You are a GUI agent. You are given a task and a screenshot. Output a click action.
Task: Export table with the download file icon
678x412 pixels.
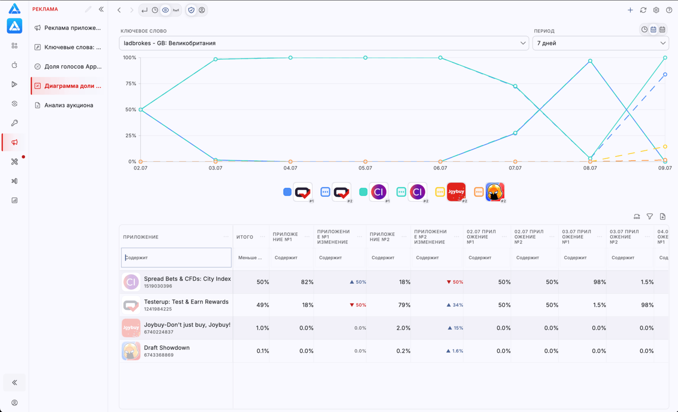(662, 217)
